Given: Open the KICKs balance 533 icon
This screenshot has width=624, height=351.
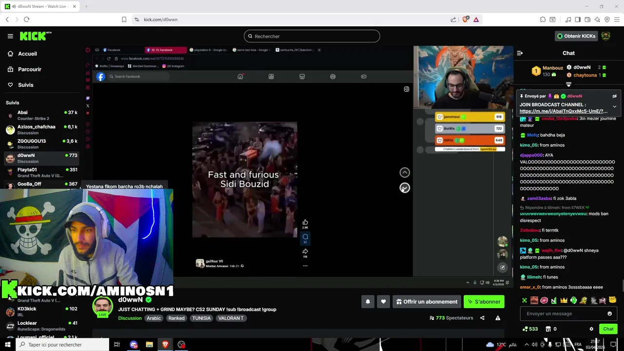Looking at the screenshot, I should click(x=530, y=329).
